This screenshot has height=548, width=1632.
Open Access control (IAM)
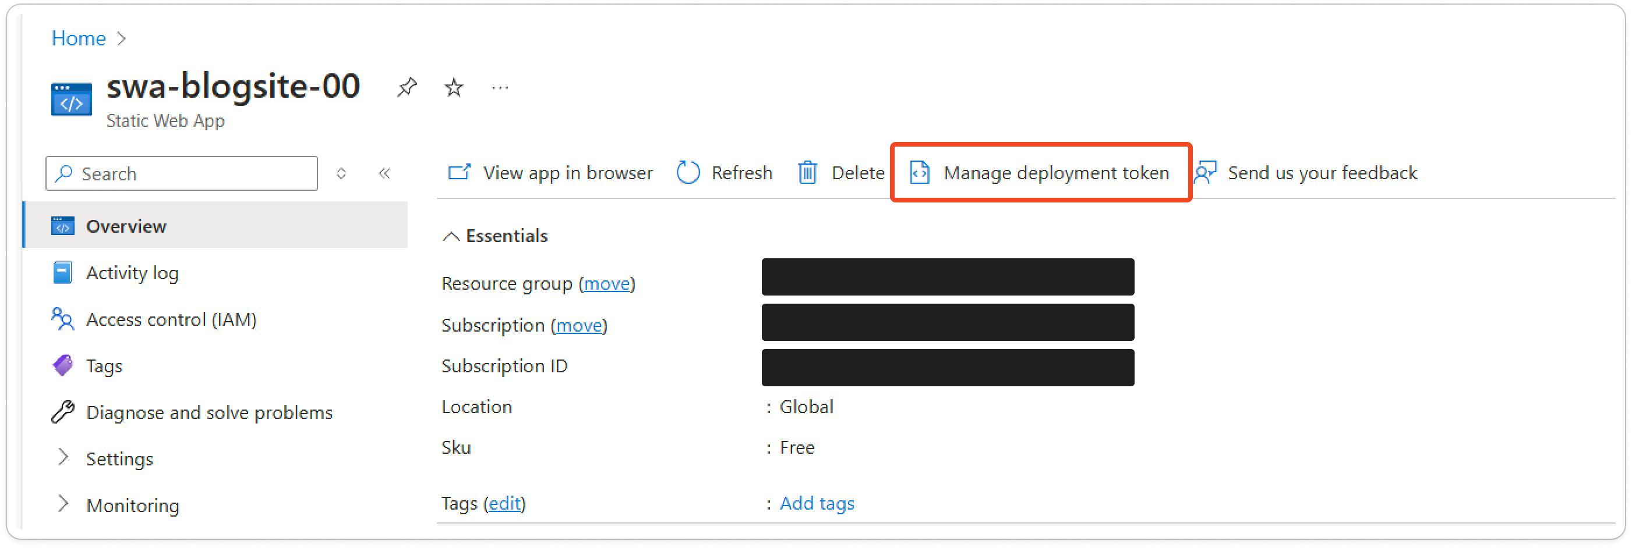[x=171, y=319]
